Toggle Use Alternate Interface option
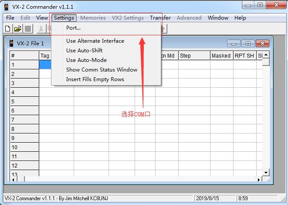 (95, 41)
